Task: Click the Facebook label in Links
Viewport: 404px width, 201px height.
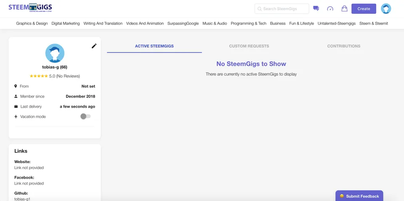Action: pos(24,177)
